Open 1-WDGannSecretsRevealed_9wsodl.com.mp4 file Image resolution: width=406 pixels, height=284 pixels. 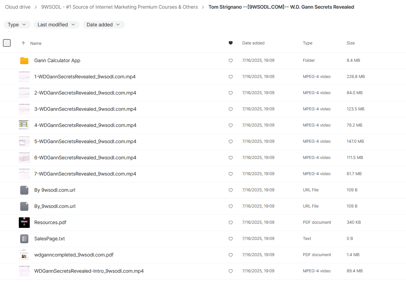click(x=85, y=77)
